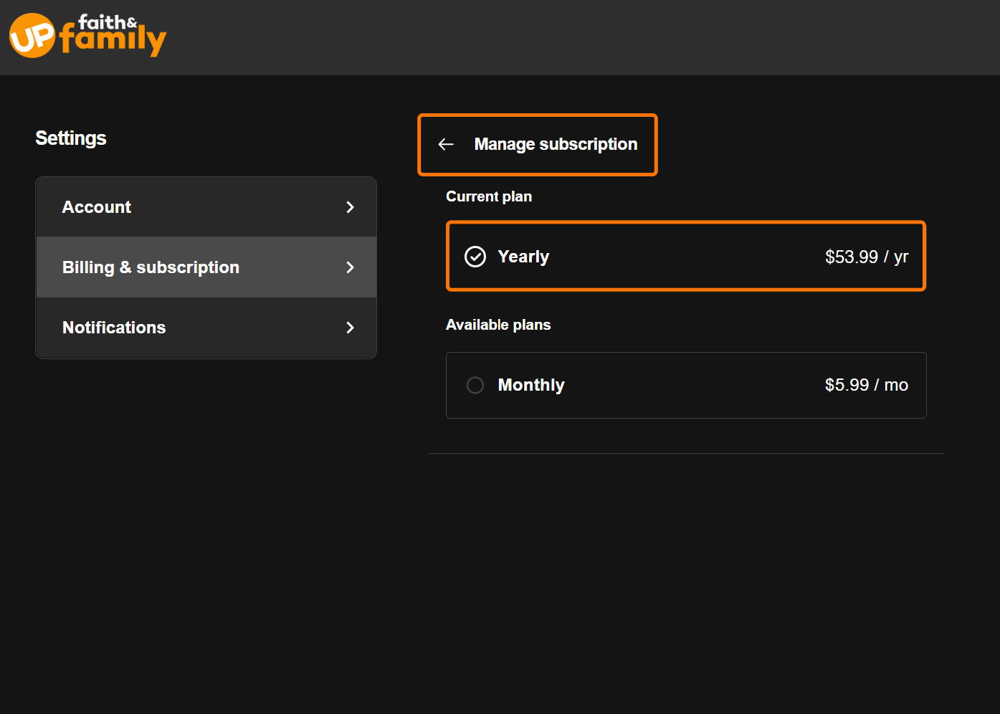Expand Notifications chevron arrow

(x=350, y=328)
